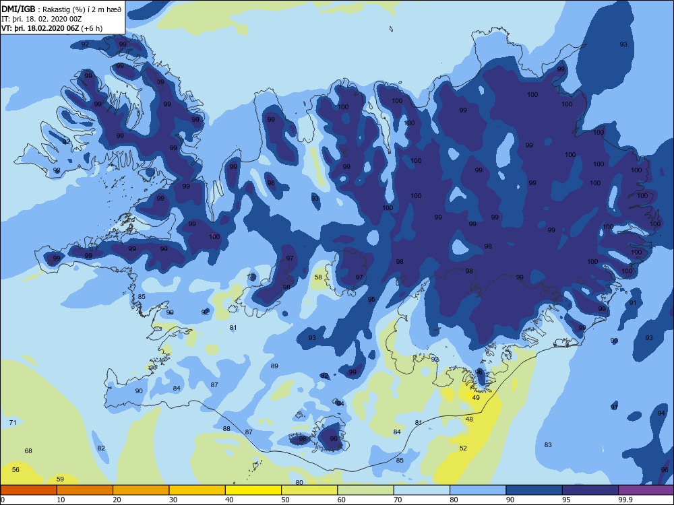Click the map value '56' in the bottom-left corner

click(x=16, y=470)
